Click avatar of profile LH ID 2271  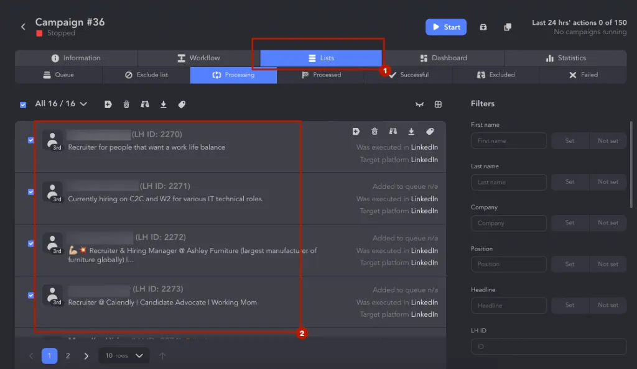click(x=53, y=192)
